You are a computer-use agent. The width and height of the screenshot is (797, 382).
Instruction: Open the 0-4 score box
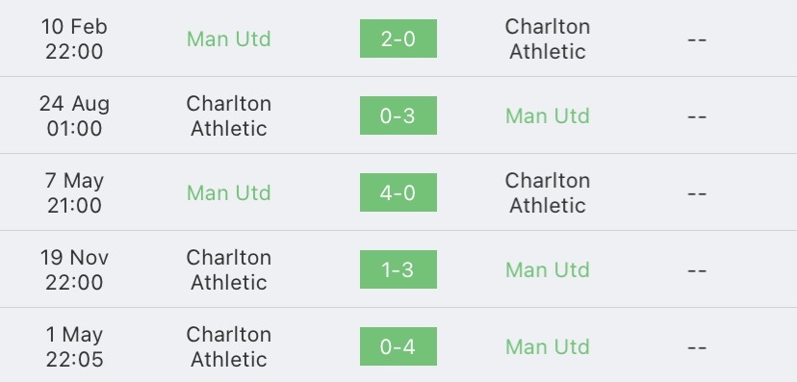398,346
